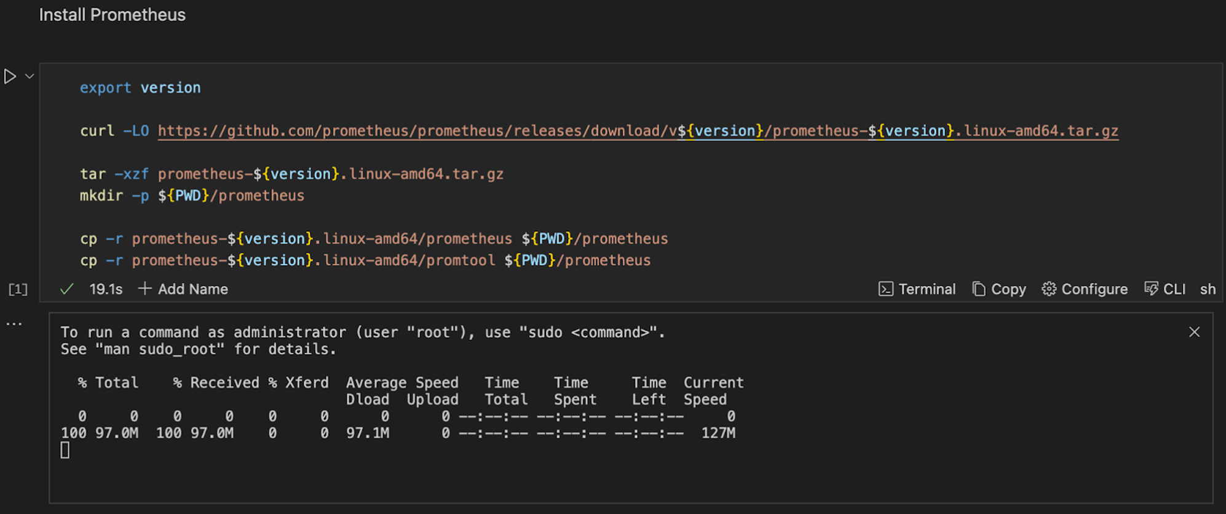Click the 97.1M average download speed
The height and width of the screenshot is (514, 1226).
(368, 433)
